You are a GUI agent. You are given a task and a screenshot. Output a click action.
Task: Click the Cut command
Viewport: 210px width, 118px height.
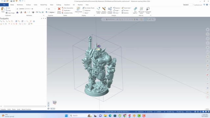[8, 8]
